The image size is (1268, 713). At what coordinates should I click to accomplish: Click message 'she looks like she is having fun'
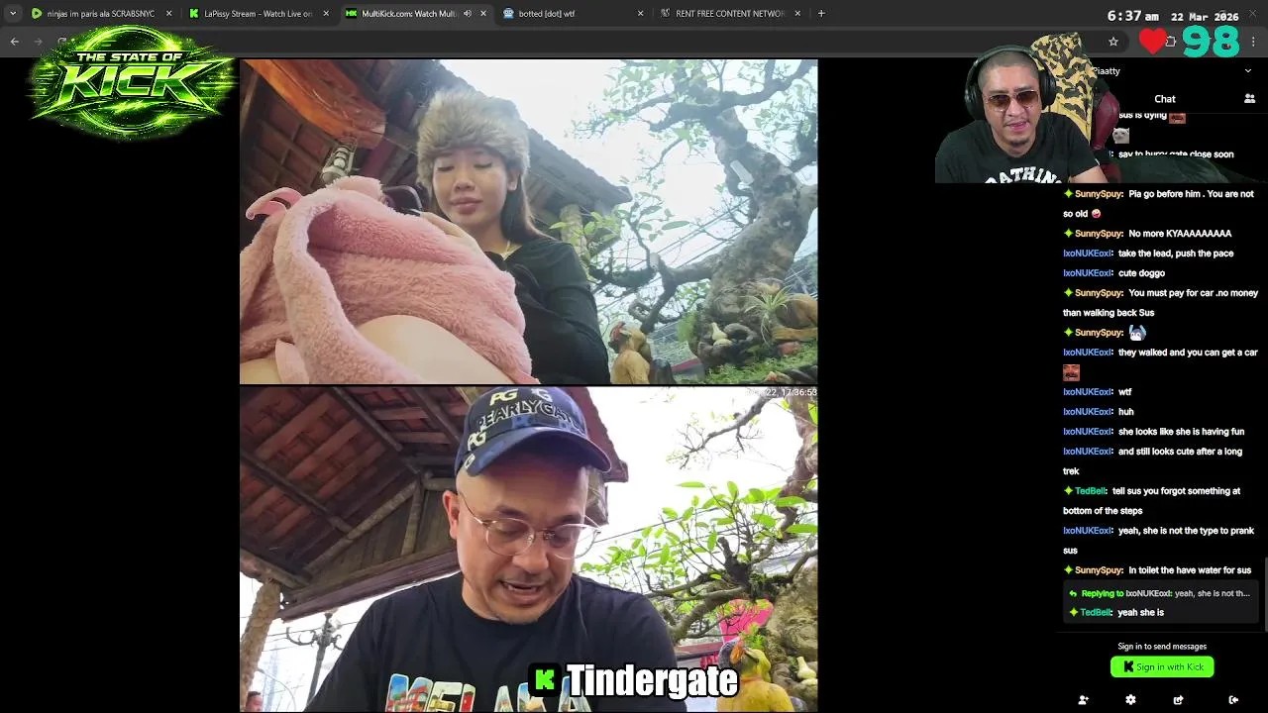pos(1181,432)
